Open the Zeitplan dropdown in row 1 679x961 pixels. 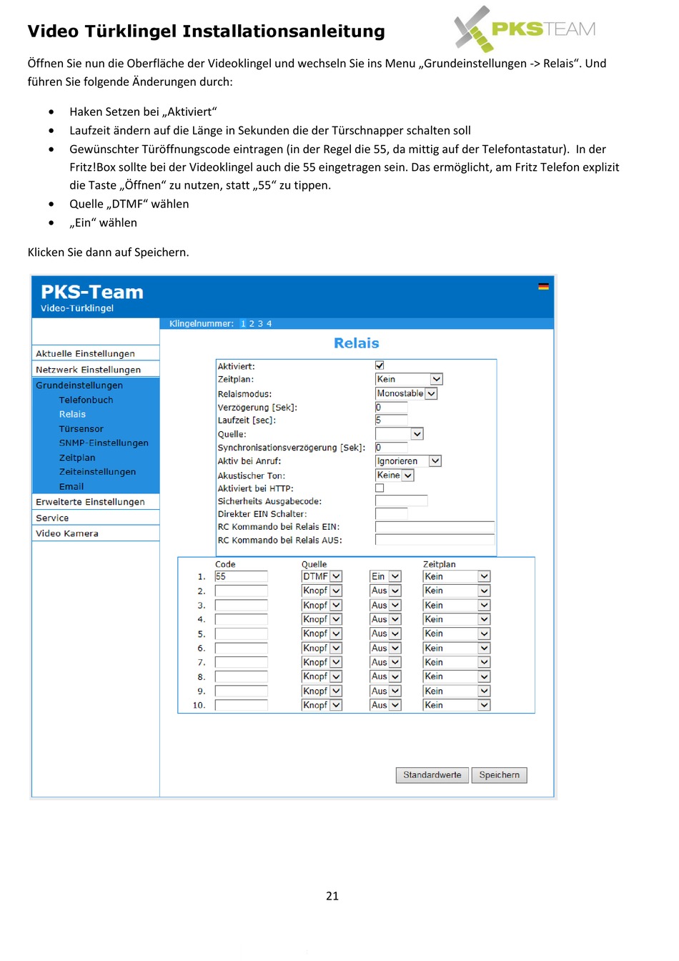click(x=456, y=576)
